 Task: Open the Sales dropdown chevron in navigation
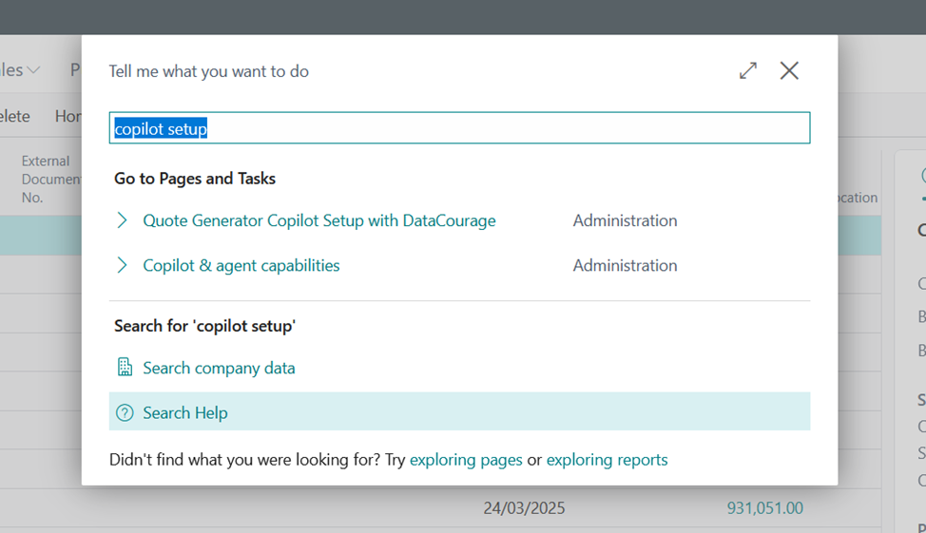[34, 70]
